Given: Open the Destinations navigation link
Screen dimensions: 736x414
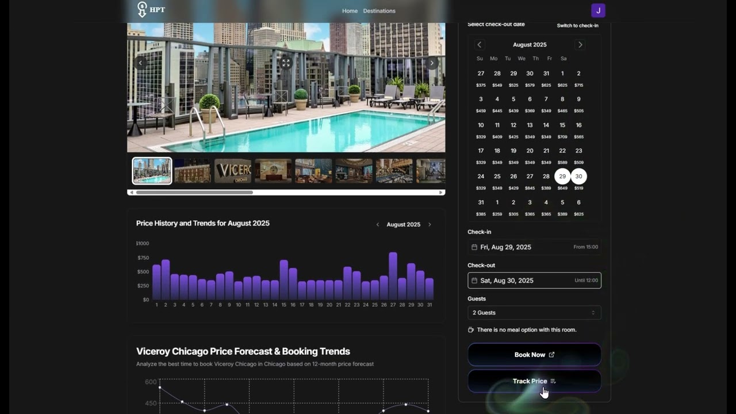Looking at the screenshot, I should (x=379, y=11).
